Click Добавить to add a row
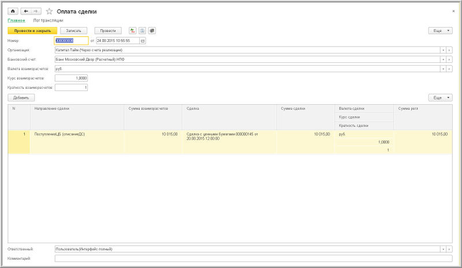This screenshot has height=268, width=462. [21, 98]
